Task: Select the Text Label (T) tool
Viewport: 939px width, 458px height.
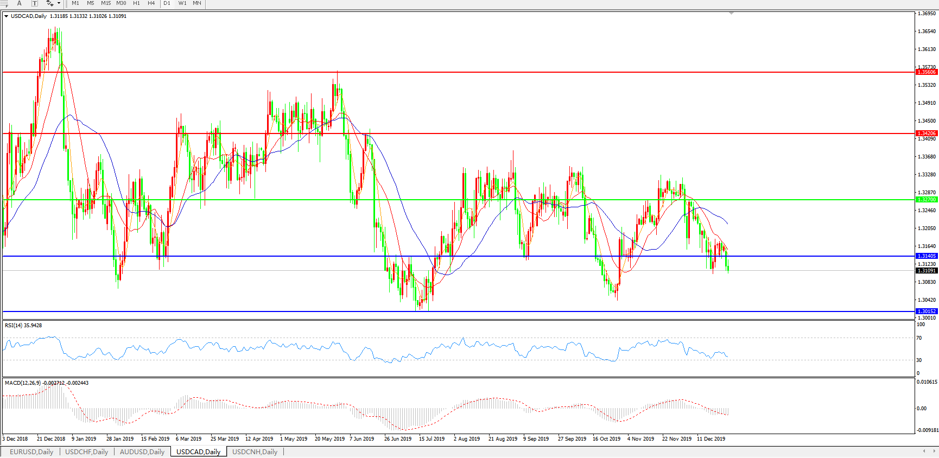Action: [x=34, y=3]
